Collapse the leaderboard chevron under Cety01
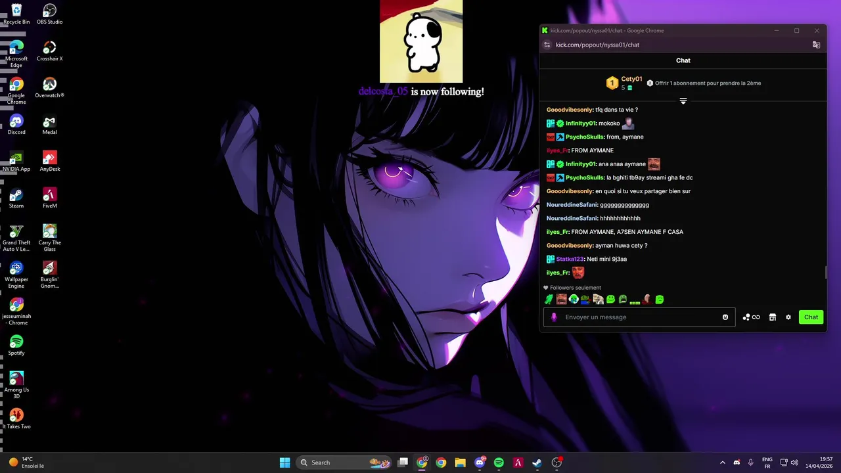The image size is (841, 473). 683,101
